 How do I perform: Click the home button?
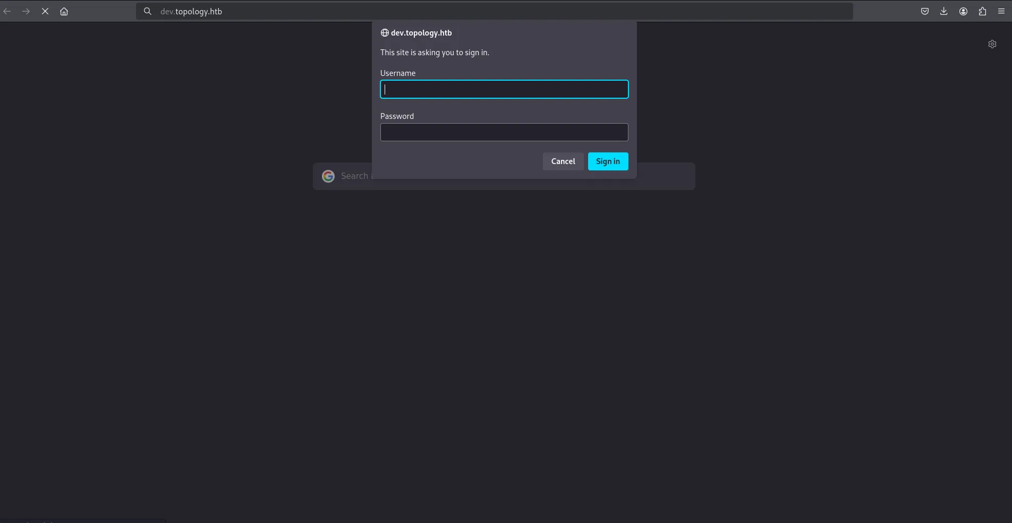coord(64,11)
